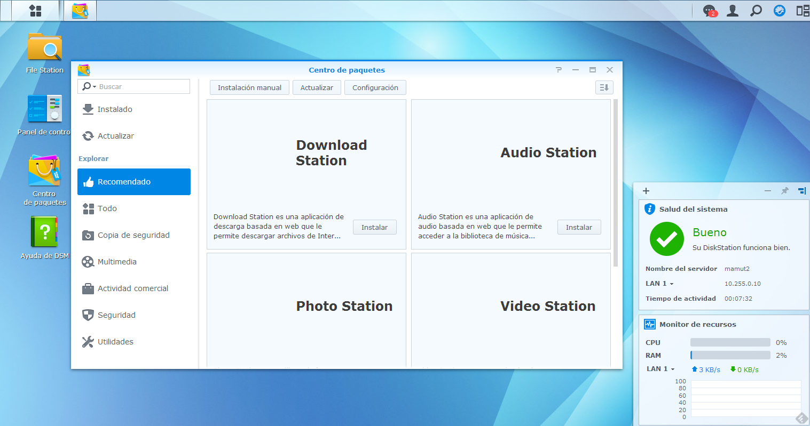Install Download Station
The image size is (810, 426).
375,227
